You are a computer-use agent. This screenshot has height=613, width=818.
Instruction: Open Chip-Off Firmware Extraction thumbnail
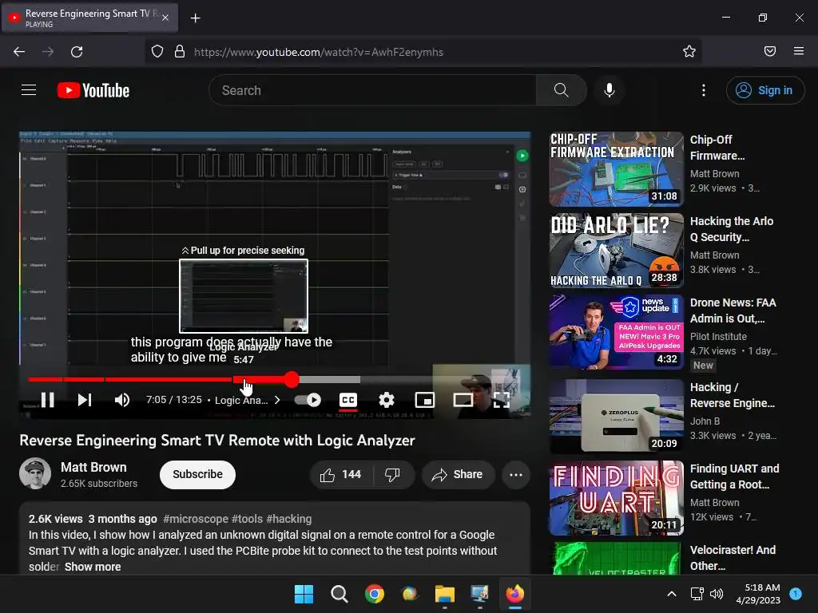616,169
